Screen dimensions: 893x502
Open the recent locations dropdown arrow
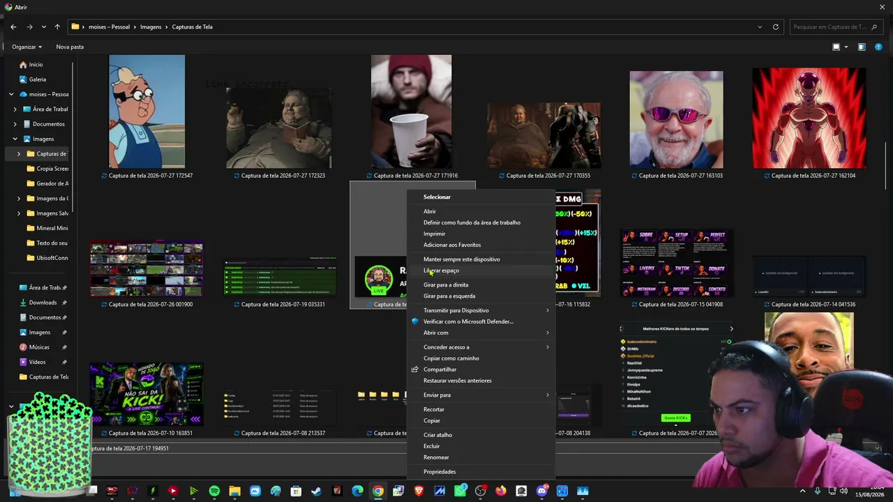pos(43,26)
